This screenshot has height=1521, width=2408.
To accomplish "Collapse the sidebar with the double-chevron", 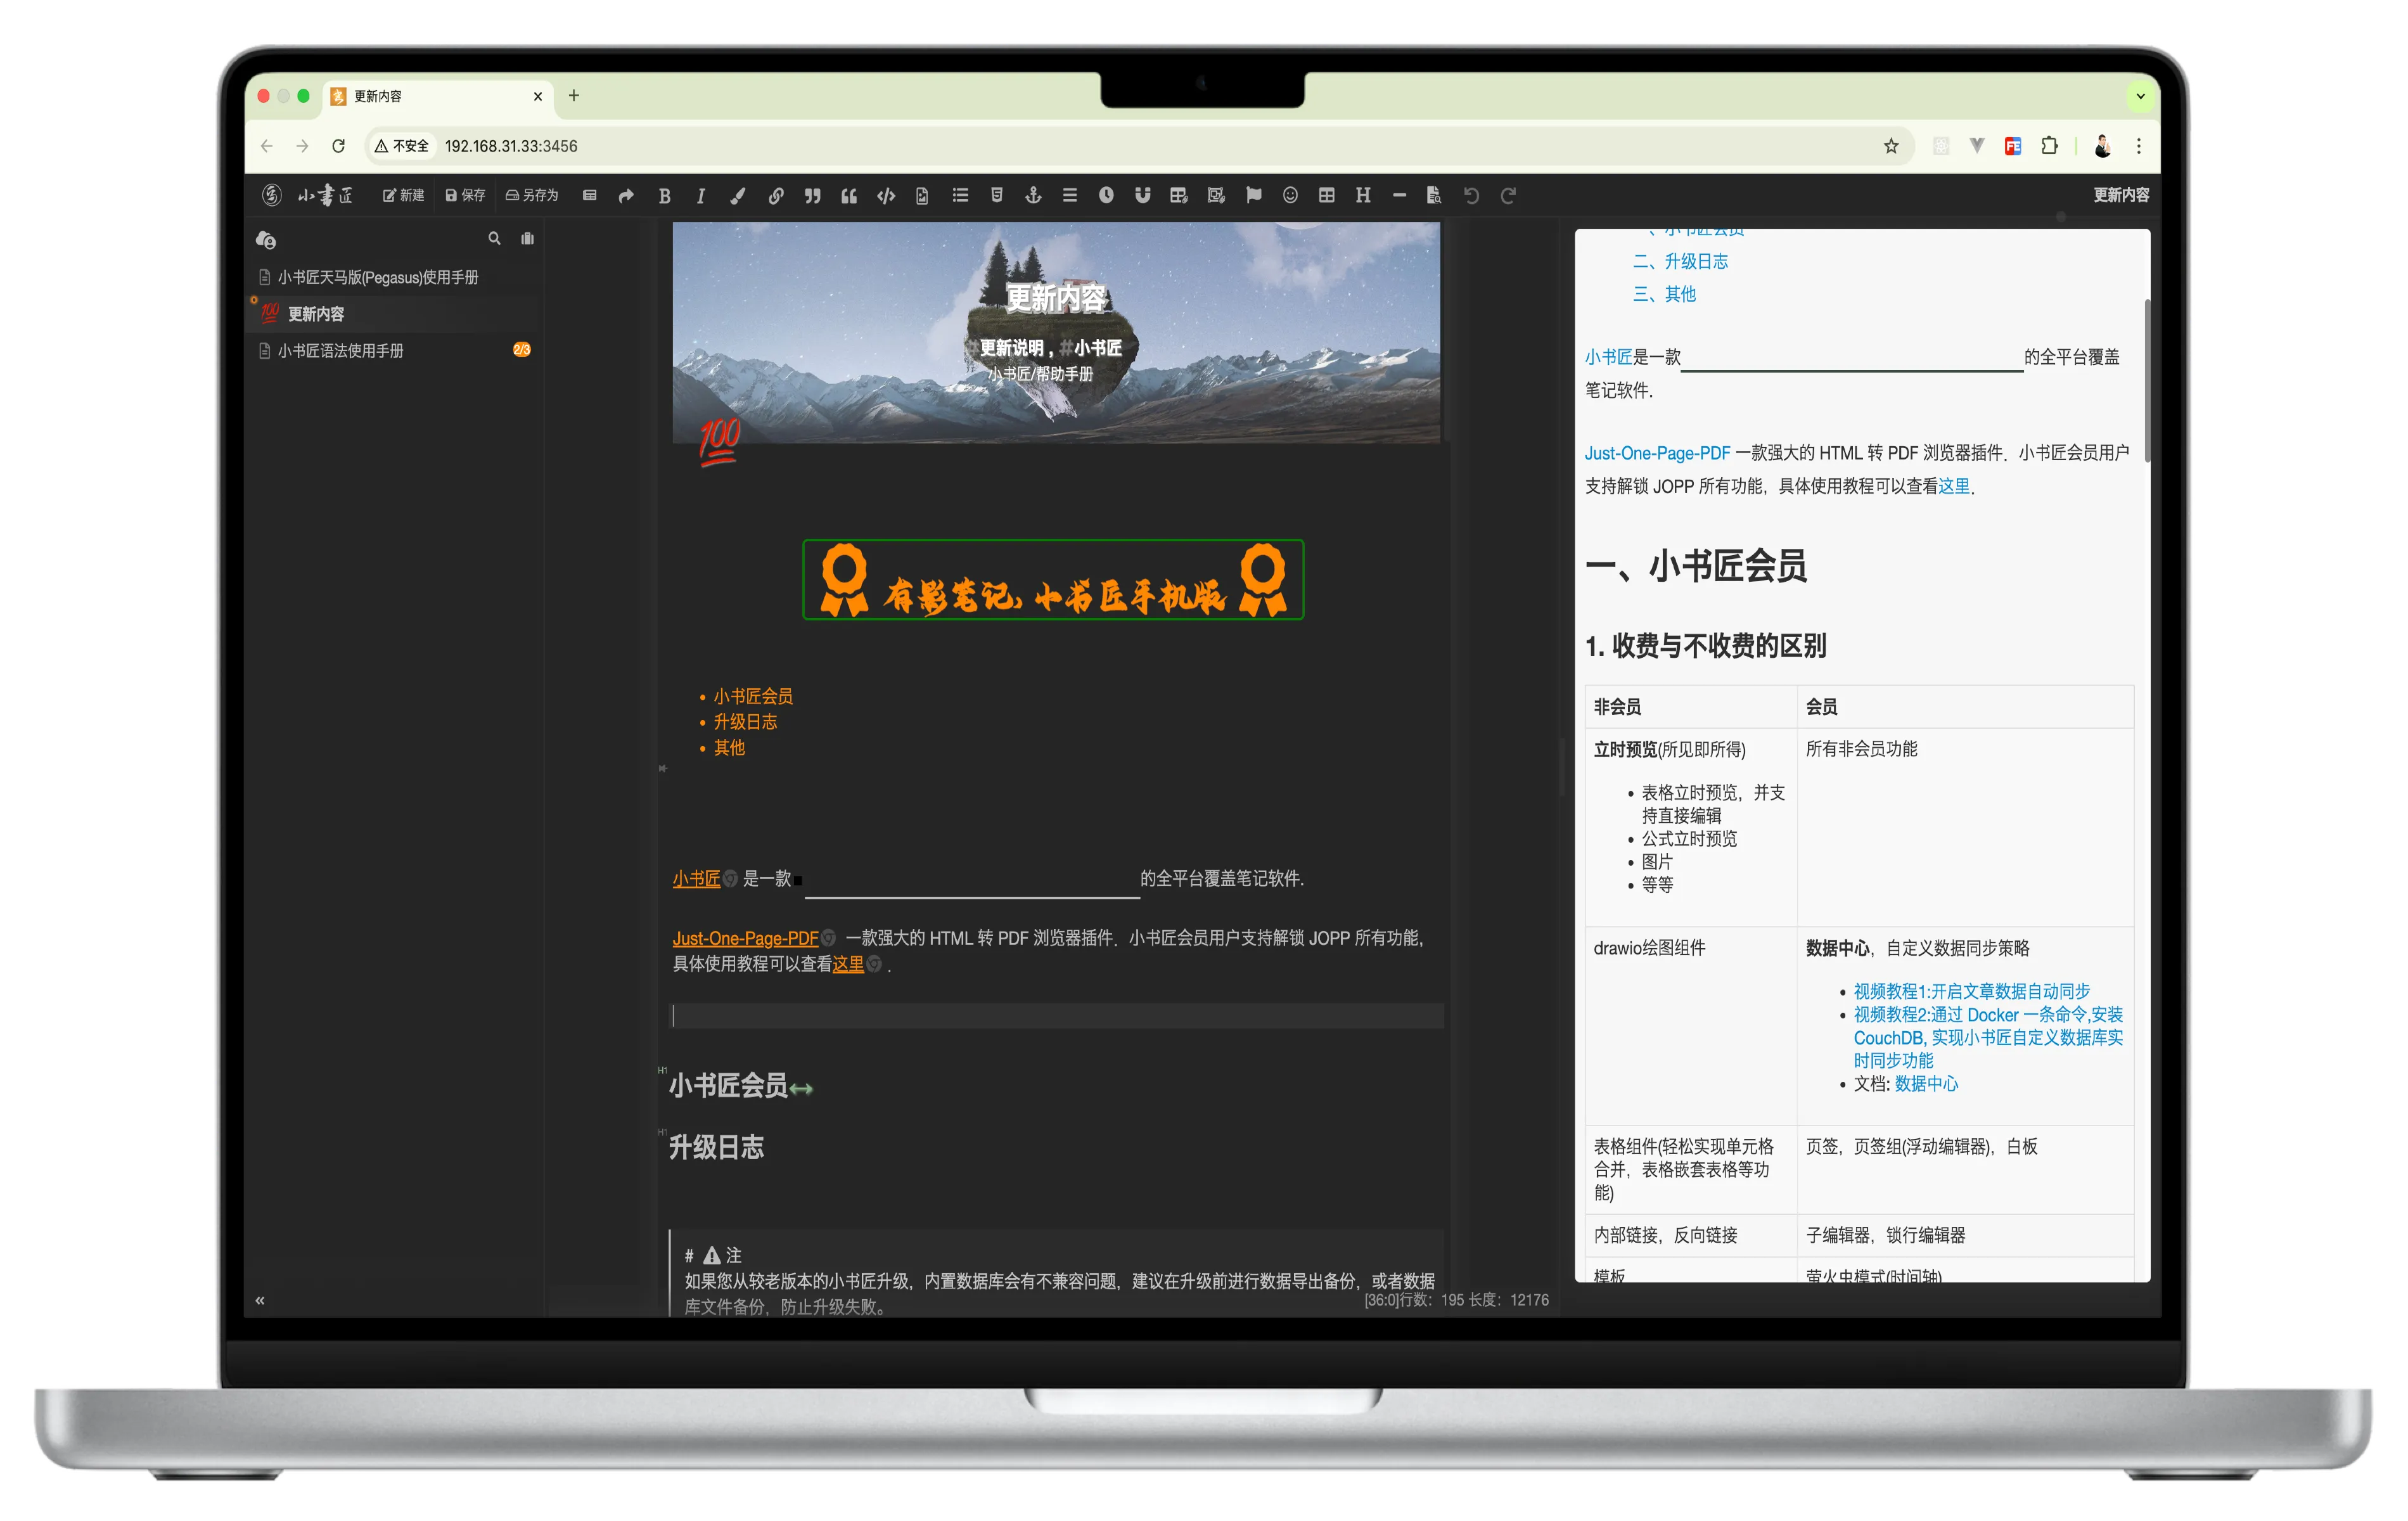I will [x=260, y=1301].
